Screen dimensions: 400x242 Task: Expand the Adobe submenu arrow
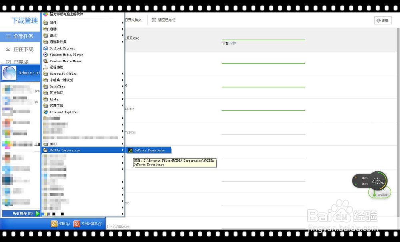(123, 99)
